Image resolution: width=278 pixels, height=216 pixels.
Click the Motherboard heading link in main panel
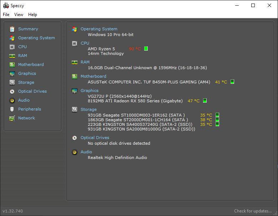click(93, 76)
